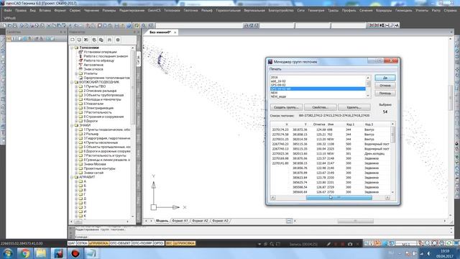
Task: Open the Геоточки menu
Action: pos(190,10)
